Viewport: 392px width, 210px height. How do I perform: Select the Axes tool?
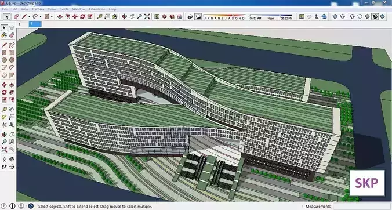point(4,125)
